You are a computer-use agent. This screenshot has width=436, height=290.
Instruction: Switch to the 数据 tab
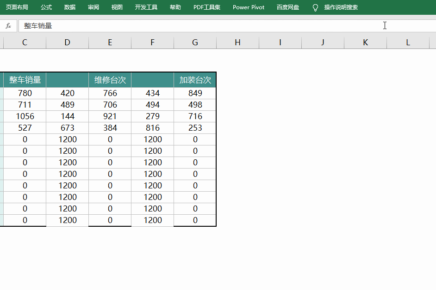point(70,7)
